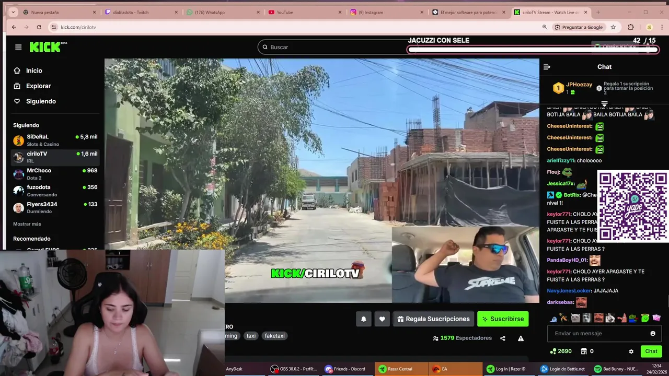Viewport: 669px width, 376px height.
Task: Open a new browser tab
Action: point(598,12)
